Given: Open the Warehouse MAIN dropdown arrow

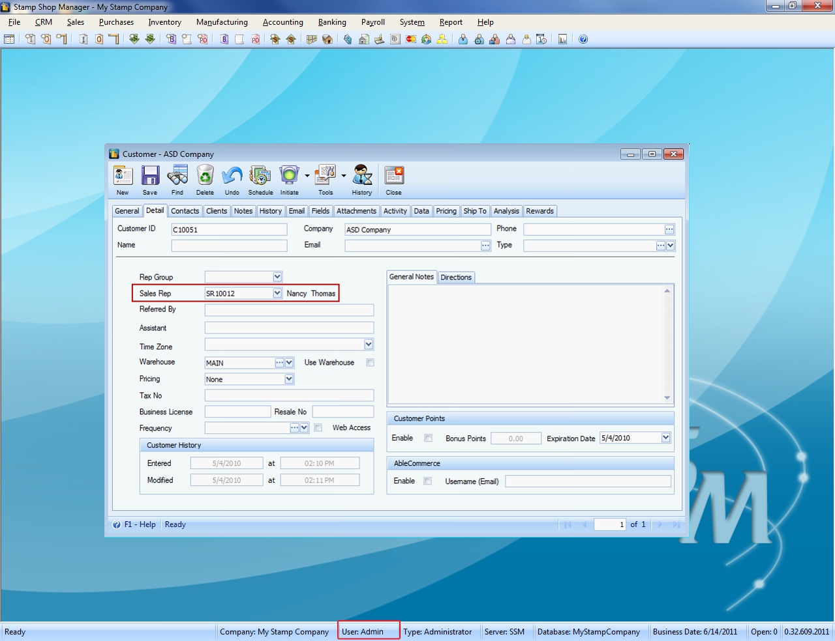Looking at the screenshot, I should pyautogui.click(x=289, y=362).
